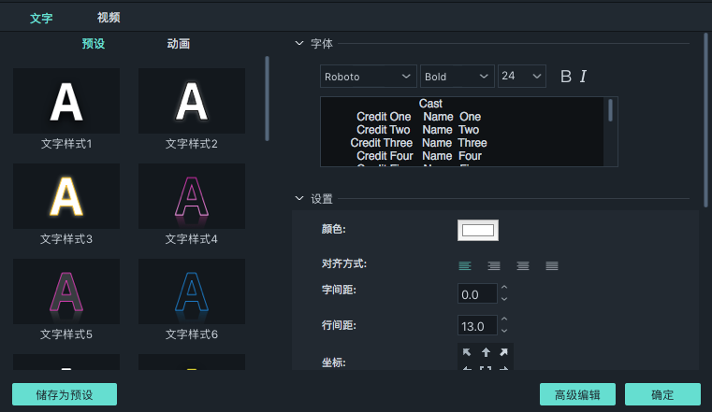Apply preset 文字样式2
The width and height of the screenshot is (712, 412).
(192, 101)
